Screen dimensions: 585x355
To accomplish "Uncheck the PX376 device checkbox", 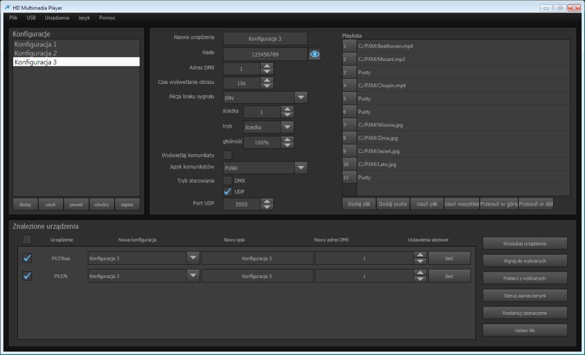I will 27,276.
